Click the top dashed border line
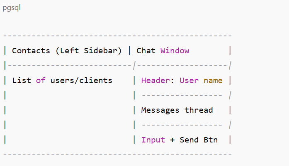The image size is (289, 166). (117, 36)
